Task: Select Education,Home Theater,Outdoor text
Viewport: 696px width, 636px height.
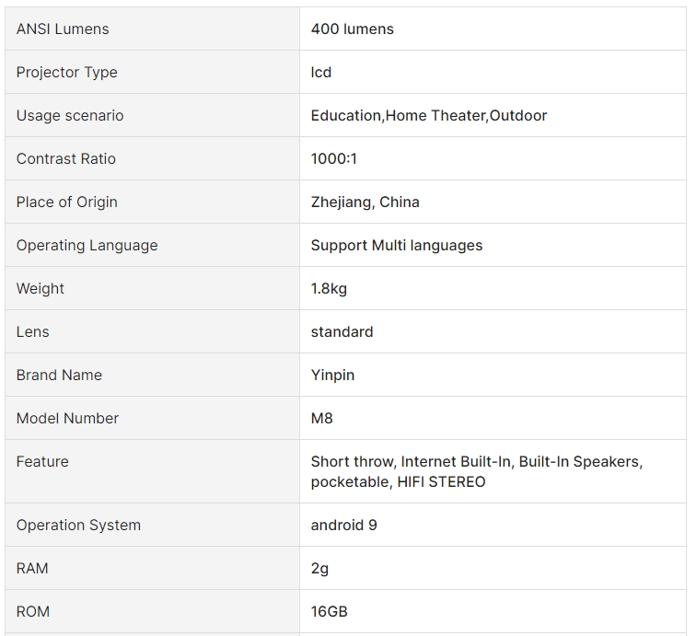Action: tap(429, 115)
